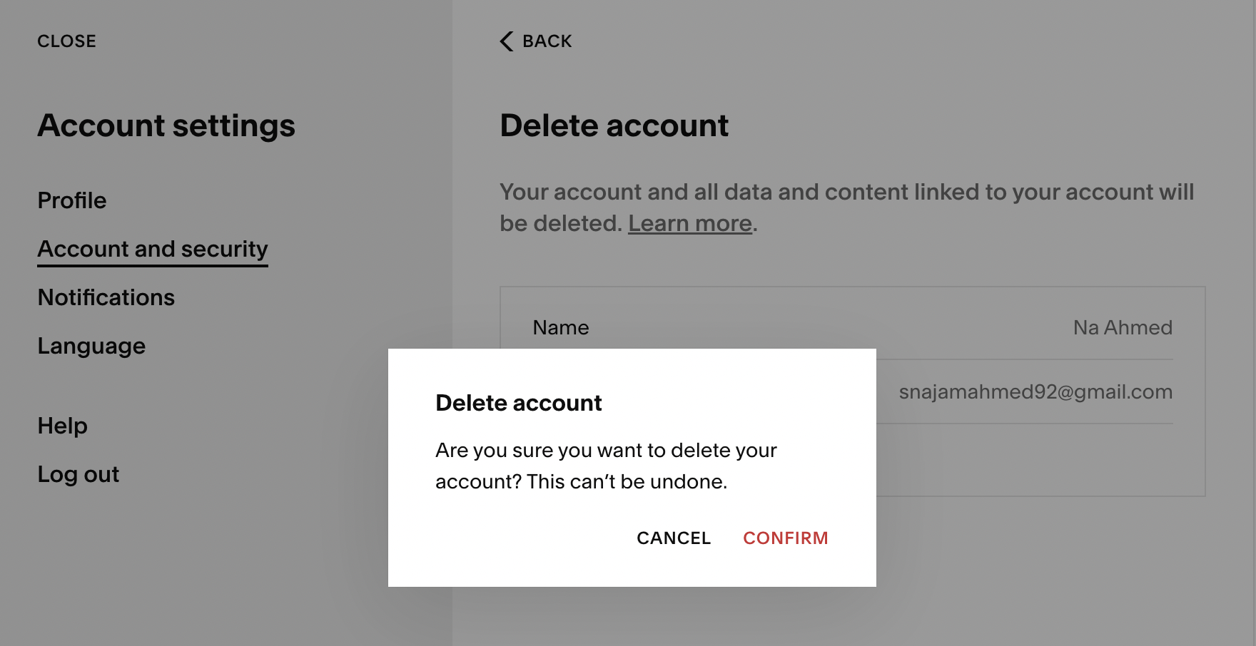
Task: Click the Na Ahmed name value
Action: [1123, 327]
